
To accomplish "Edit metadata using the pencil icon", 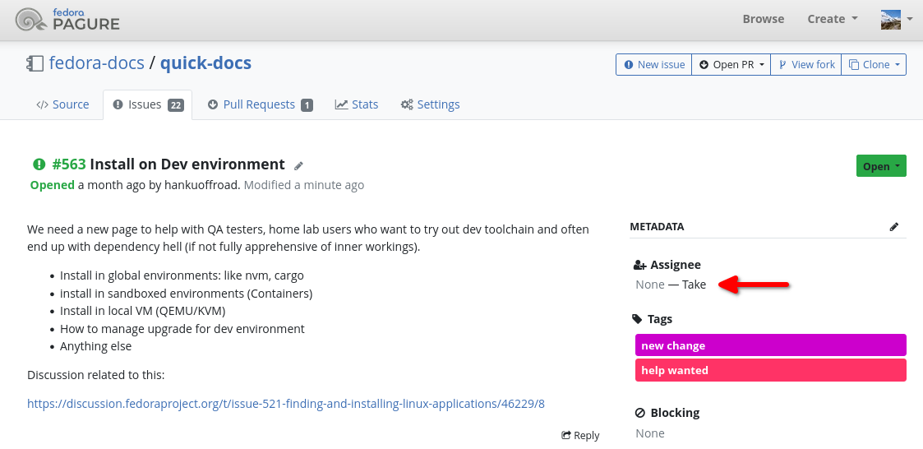I will click(894, 227).
